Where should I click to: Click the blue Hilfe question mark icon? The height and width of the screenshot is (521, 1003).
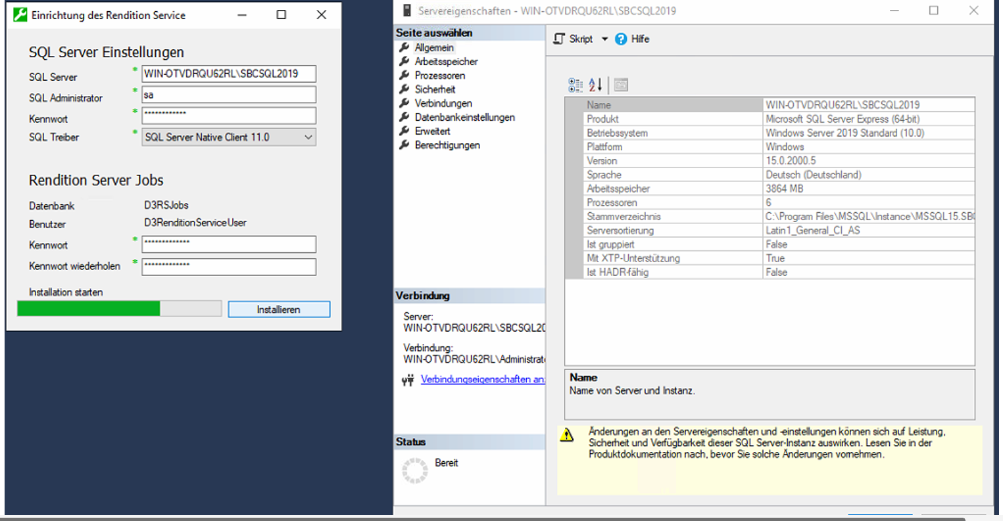pos(621,39)
